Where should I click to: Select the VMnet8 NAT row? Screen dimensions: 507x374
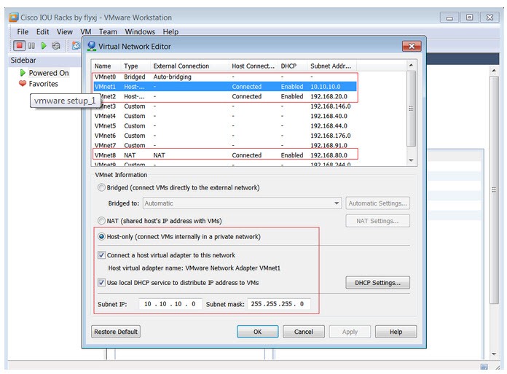tap(226, 155)
